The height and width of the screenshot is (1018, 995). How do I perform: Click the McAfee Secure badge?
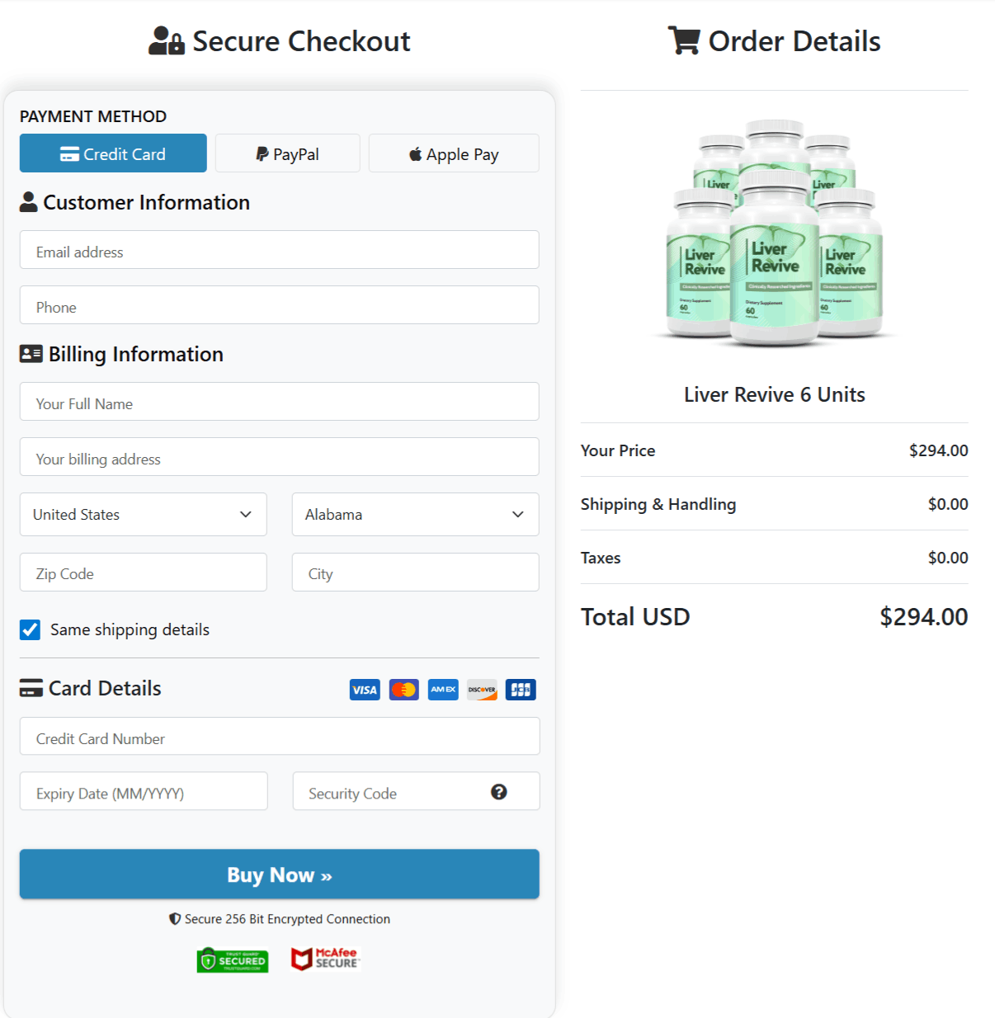pos(324,959)
